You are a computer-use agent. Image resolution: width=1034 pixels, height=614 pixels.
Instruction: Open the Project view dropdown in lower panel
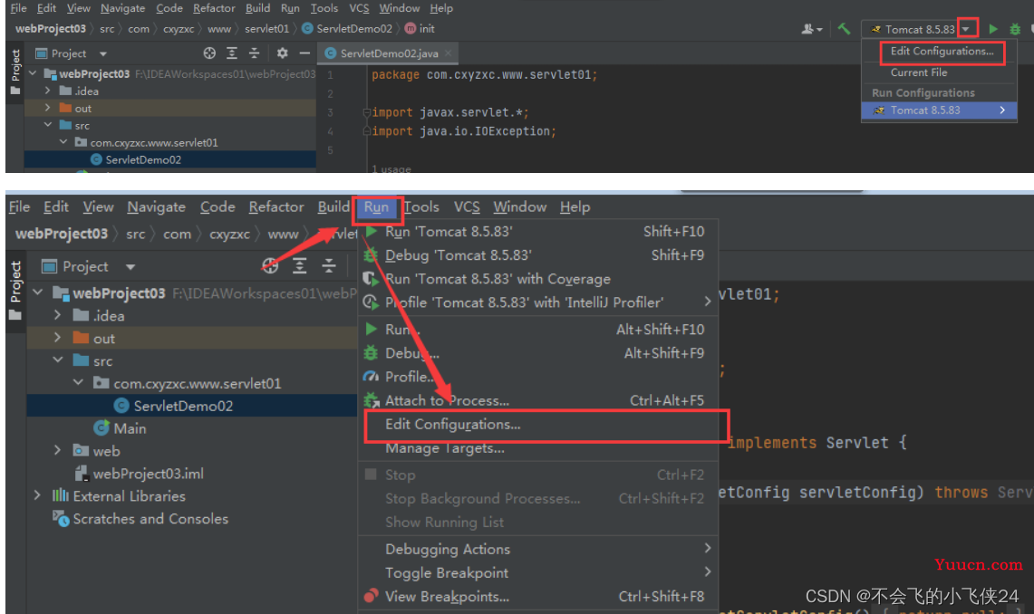[130, 267]
